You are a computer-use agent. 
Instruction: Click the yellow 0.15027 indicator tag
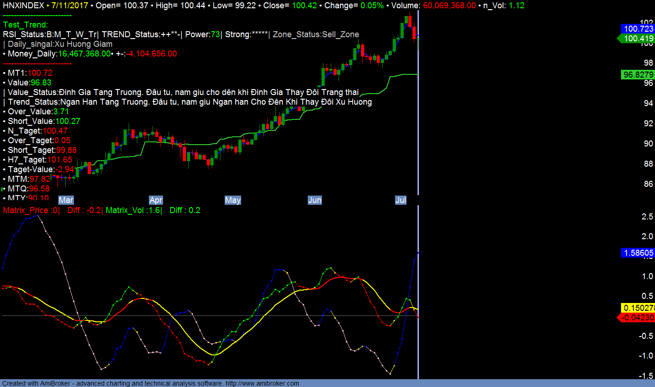[x=638, y=308]
